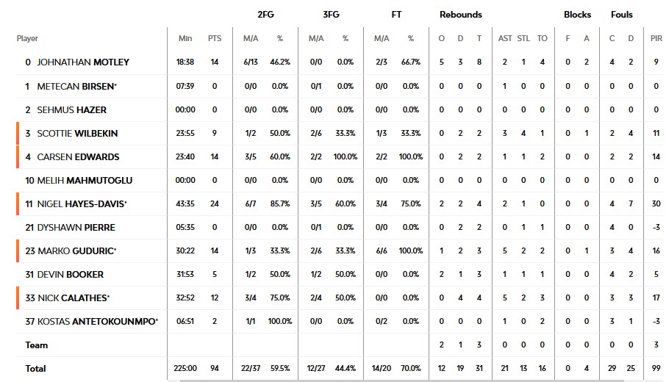Select the STL column header
The image size is (666, 382).
pos(523,38)
